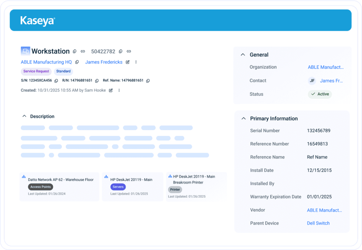The height and width of the screenshot is (250, 362).
Task: Collapse the Primary Information panel
Action: point(243,119)
